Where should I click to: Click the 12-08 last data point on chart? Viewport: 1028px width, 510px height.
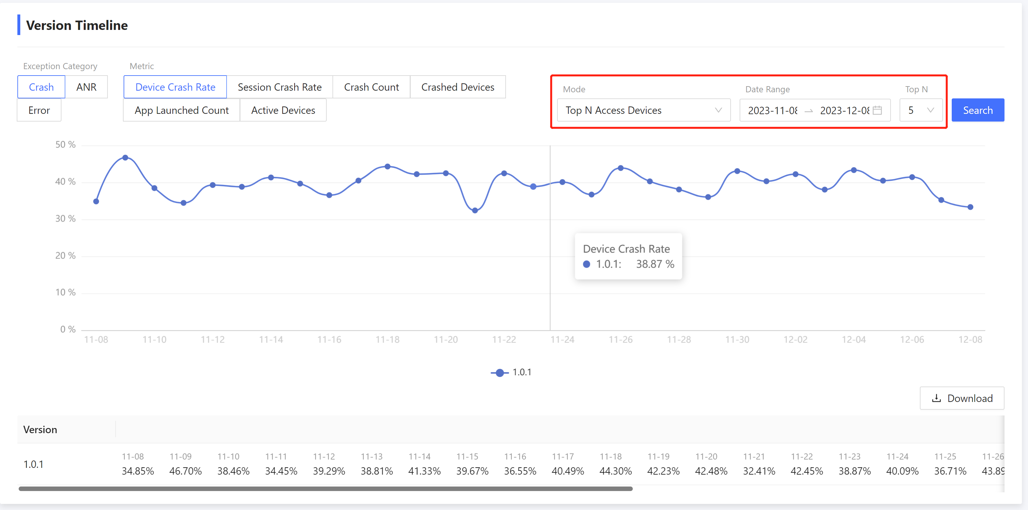click(x=970, y=207)
